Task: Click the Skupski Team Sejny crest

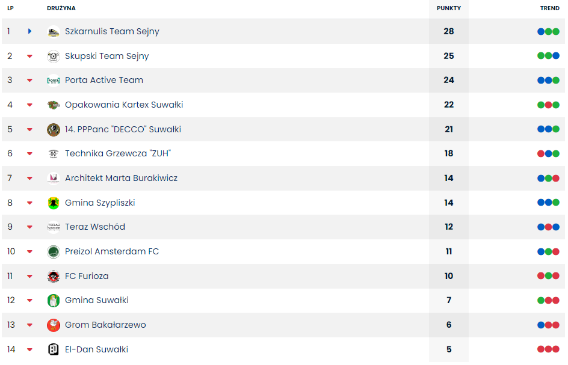Action: pos(54,56)
